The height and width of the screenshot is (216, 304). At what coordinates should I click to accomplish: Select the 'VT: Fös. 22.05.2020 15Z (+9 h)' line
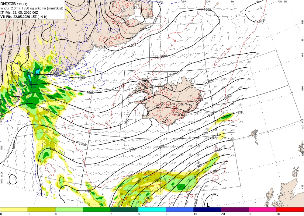(24, 17)
